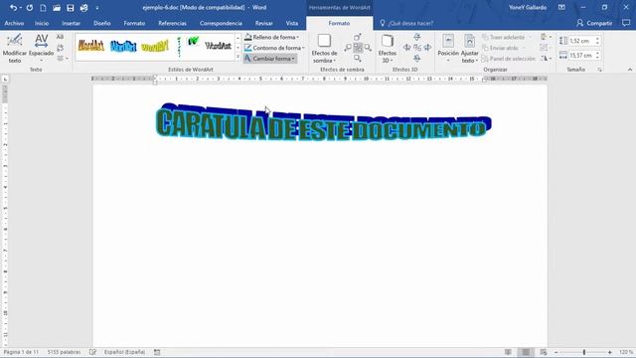This screenshot has width=636, height=358.
Task: Open the Ajustar texto dropdown
Action: coord(469,49)
